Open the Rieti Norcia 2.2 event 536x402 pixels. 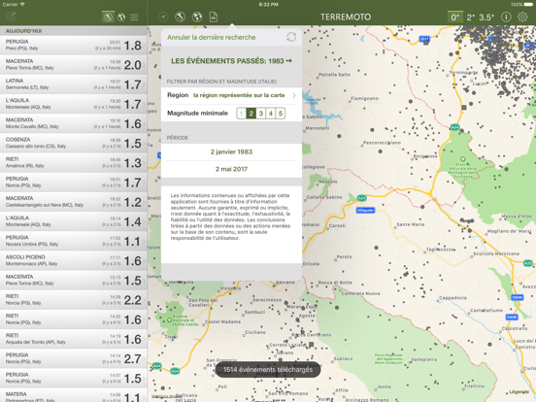click(x=74, y=300)
